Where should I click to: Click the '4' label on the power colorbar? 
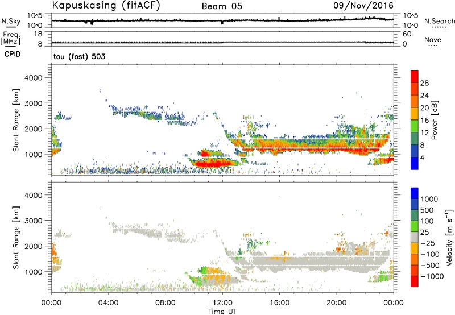click(422, 157)
